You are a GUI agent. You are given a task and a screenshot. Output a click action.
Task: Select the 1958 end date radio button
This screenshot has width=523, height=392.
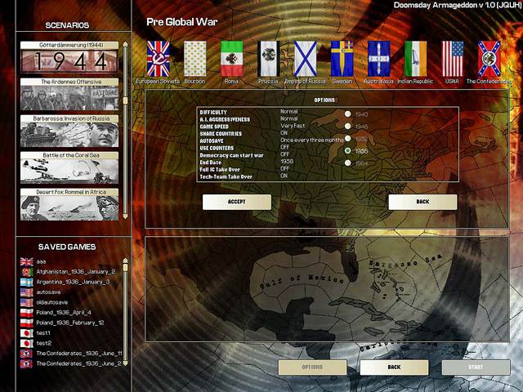348,150
